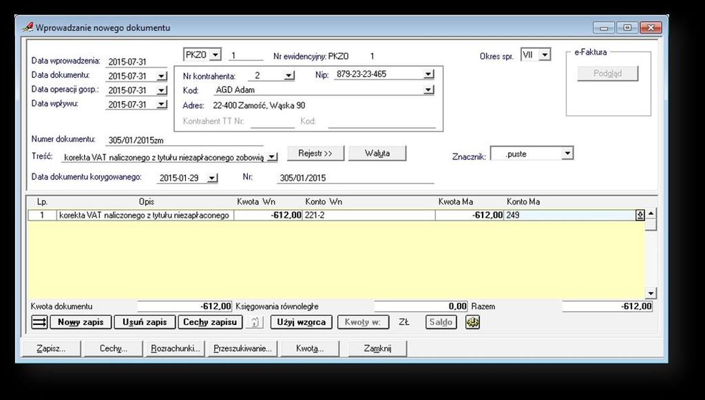The width and height of the screenshot is (705, 400).
Task: Click the Saldo button
Action: [441, 322]
